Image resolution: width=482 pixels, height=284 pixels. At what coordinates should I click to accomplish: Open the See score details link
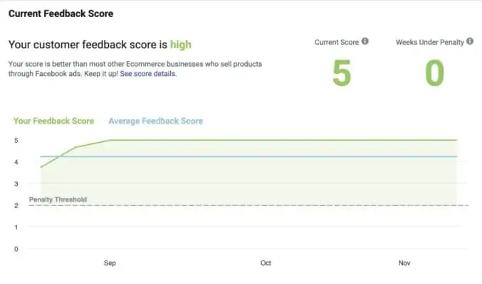pos(147,74)
